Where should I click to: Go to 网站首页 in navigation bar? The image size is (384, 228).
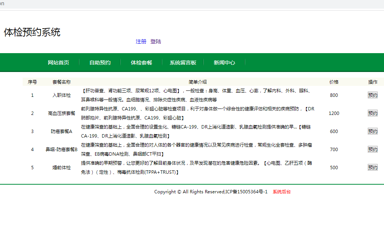(58, 63)
